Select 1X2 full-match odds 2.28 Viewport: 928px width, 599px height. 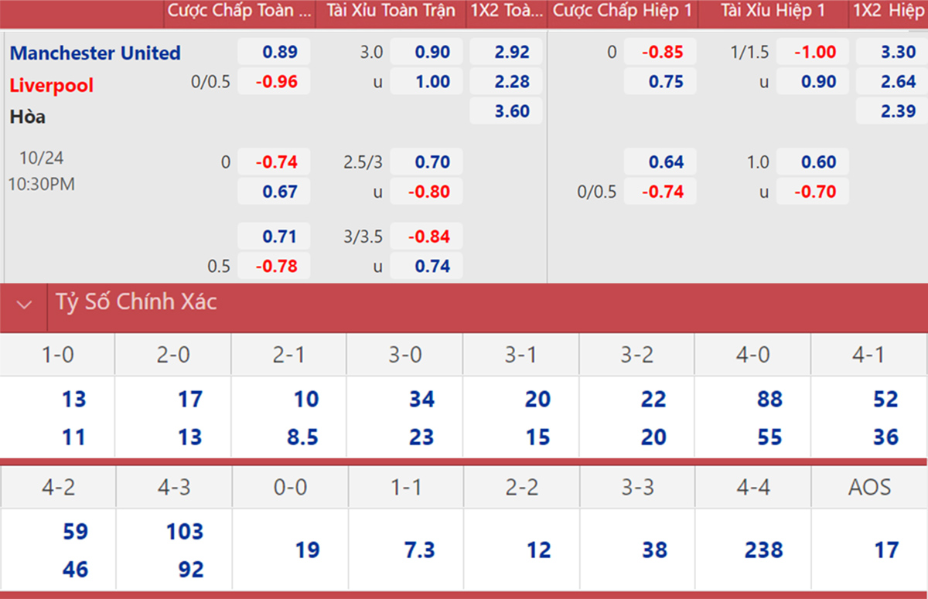tap(507, 82)
